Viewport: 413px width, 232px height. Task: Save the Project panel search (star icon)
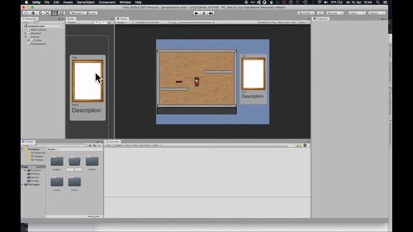click(99, 145)
